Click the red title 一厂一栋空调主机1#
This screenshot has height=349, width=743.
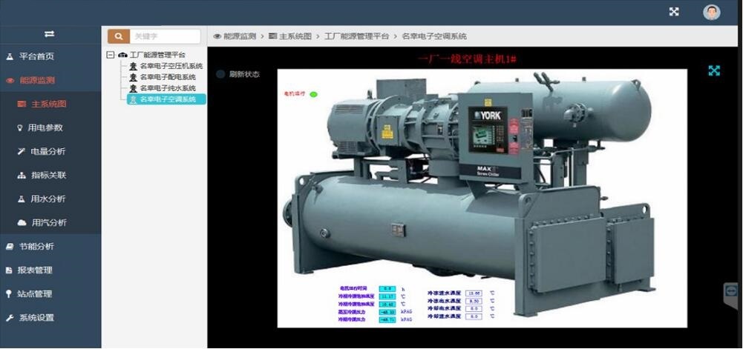coord(467,59)
